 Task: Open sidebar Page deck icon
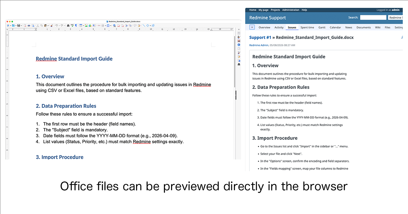239,49
